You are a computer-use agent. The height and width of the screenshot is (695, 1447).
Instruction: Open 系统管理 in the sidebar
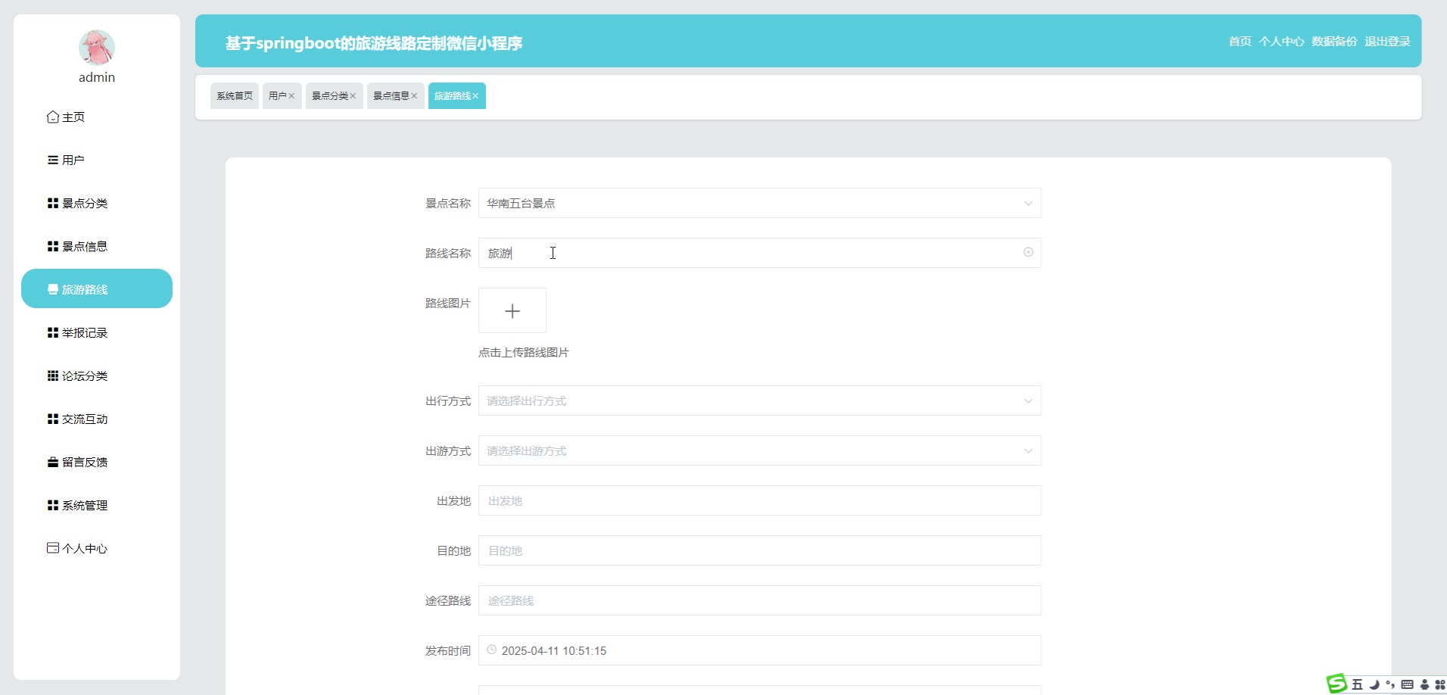(x=97, y=505)
